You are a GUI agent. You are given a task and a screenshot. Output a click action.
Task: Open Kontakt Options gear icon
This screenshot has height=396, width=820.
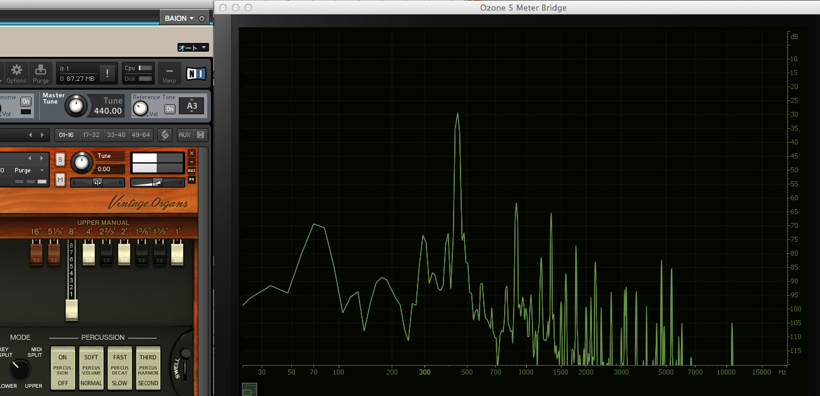coord(16,70)
